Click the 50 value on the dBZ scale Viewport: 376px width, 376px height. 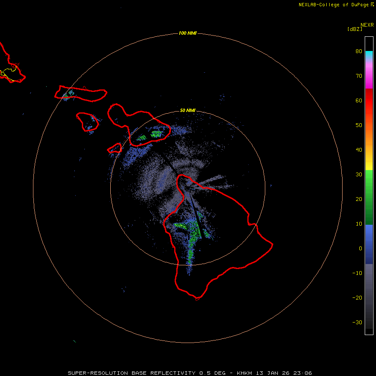359,125
